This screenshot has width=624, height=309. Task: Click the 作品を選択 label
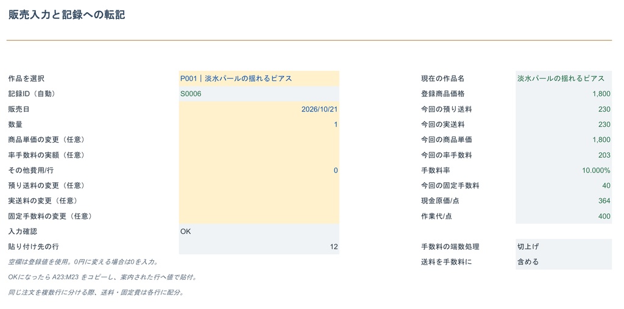pos(26,79)
